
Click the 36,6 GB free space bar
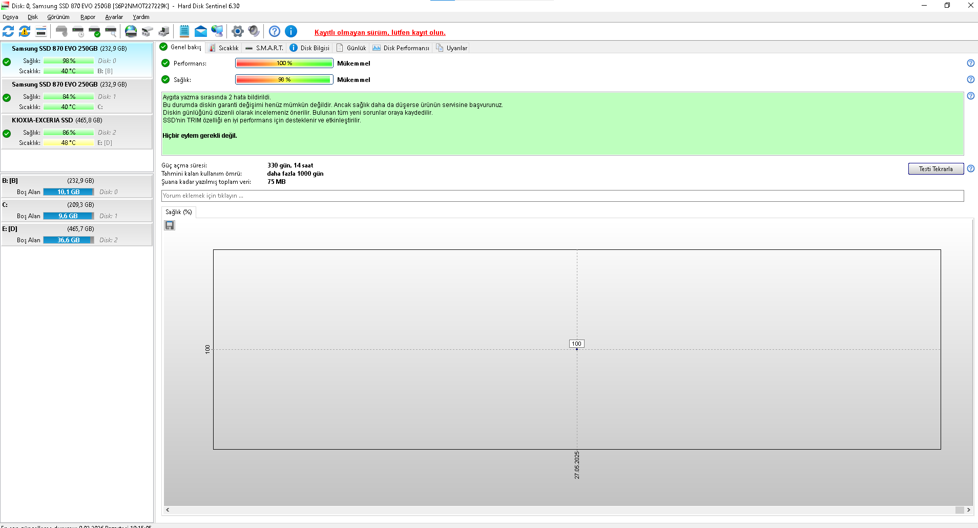pyautogui.click(x=69, y=240)
